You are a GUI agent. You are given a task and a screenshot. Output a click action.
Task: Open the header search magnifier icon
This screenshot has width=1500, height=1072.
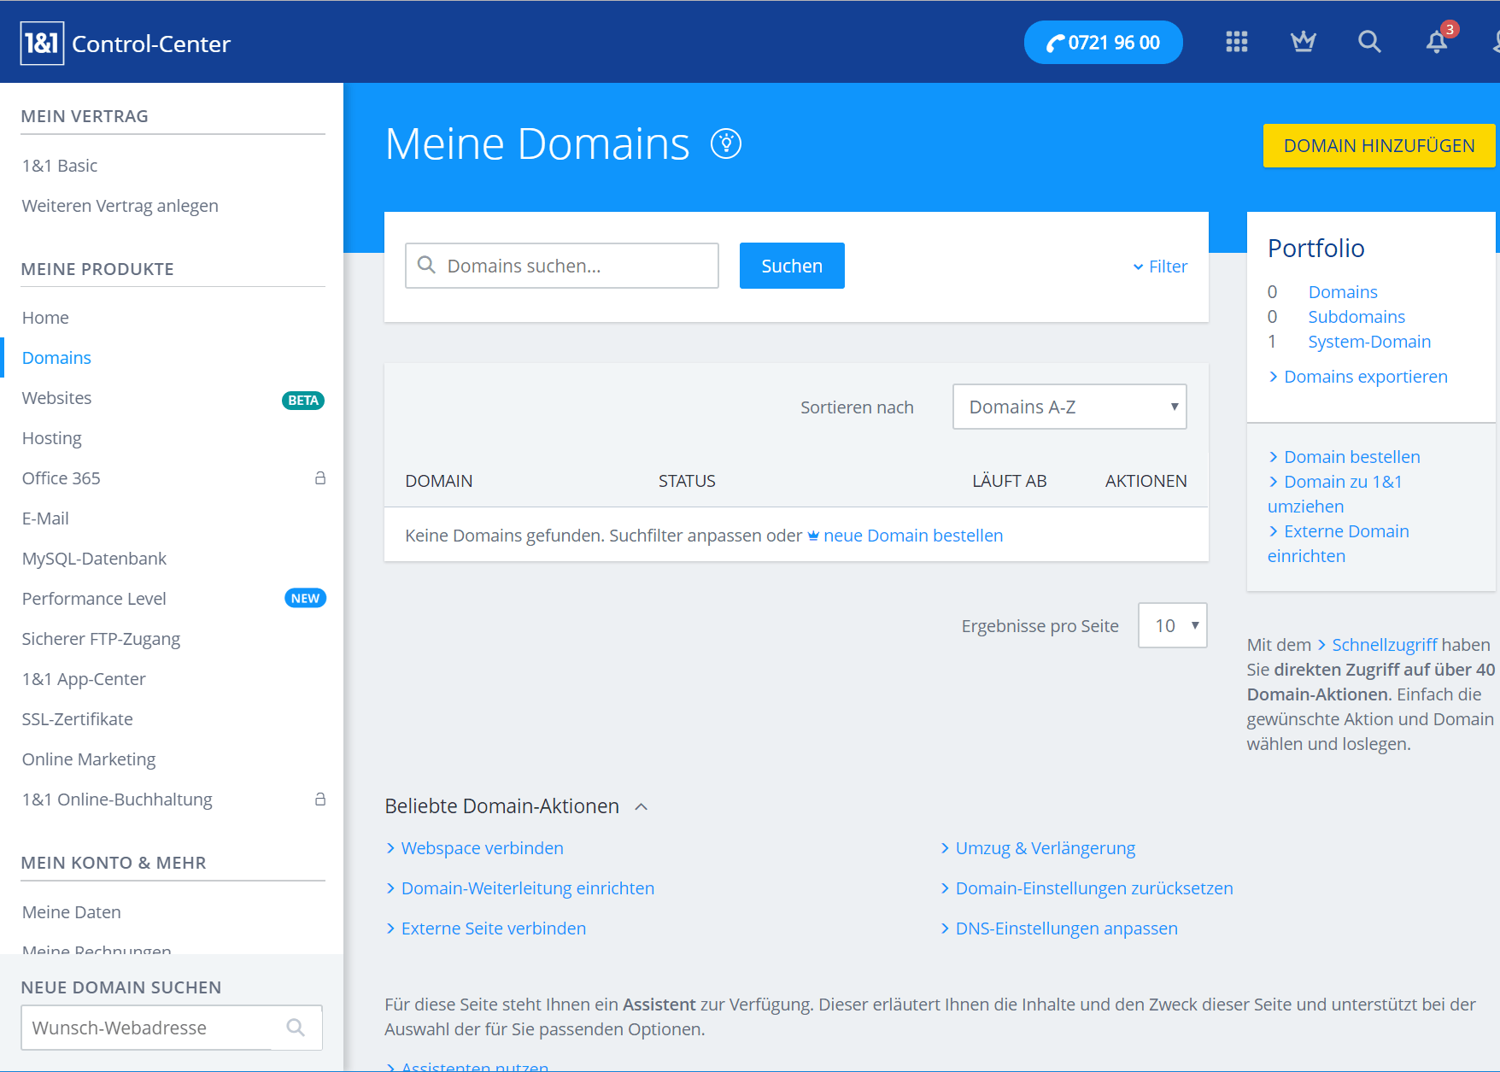coord(1368,42)
